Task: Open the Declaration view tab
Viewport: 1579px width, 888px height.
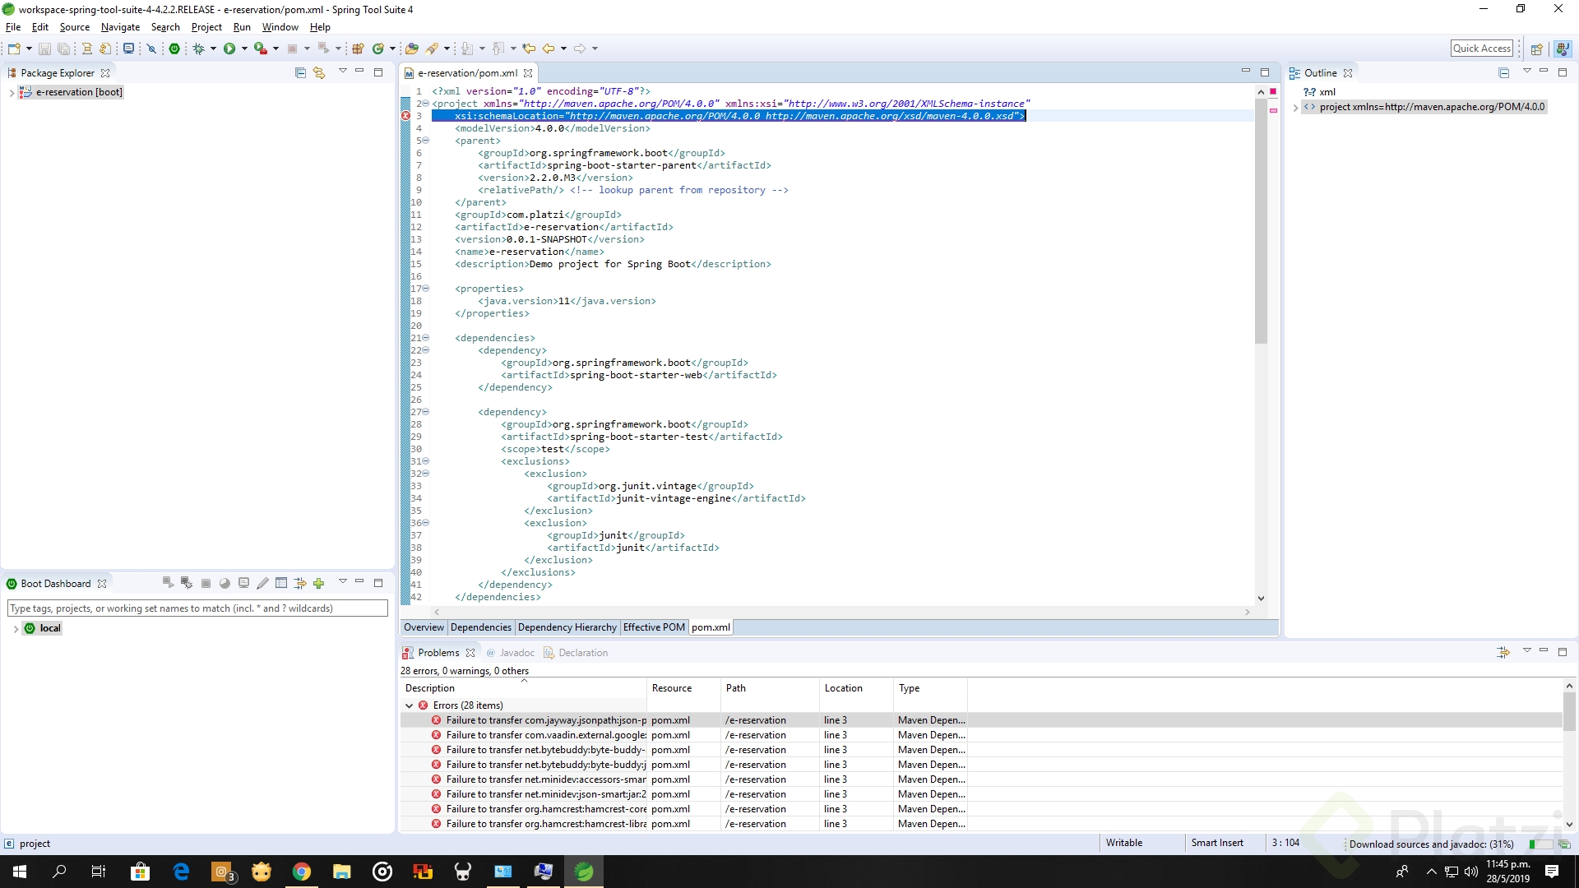Action: click(576, 653)
